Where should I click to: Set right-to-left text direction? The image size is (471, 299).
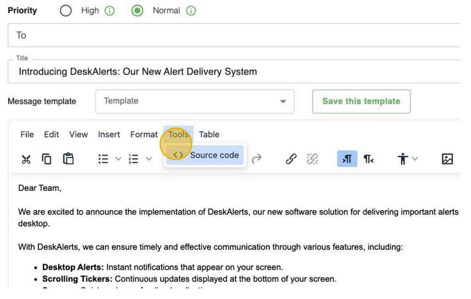coord(368,159)
